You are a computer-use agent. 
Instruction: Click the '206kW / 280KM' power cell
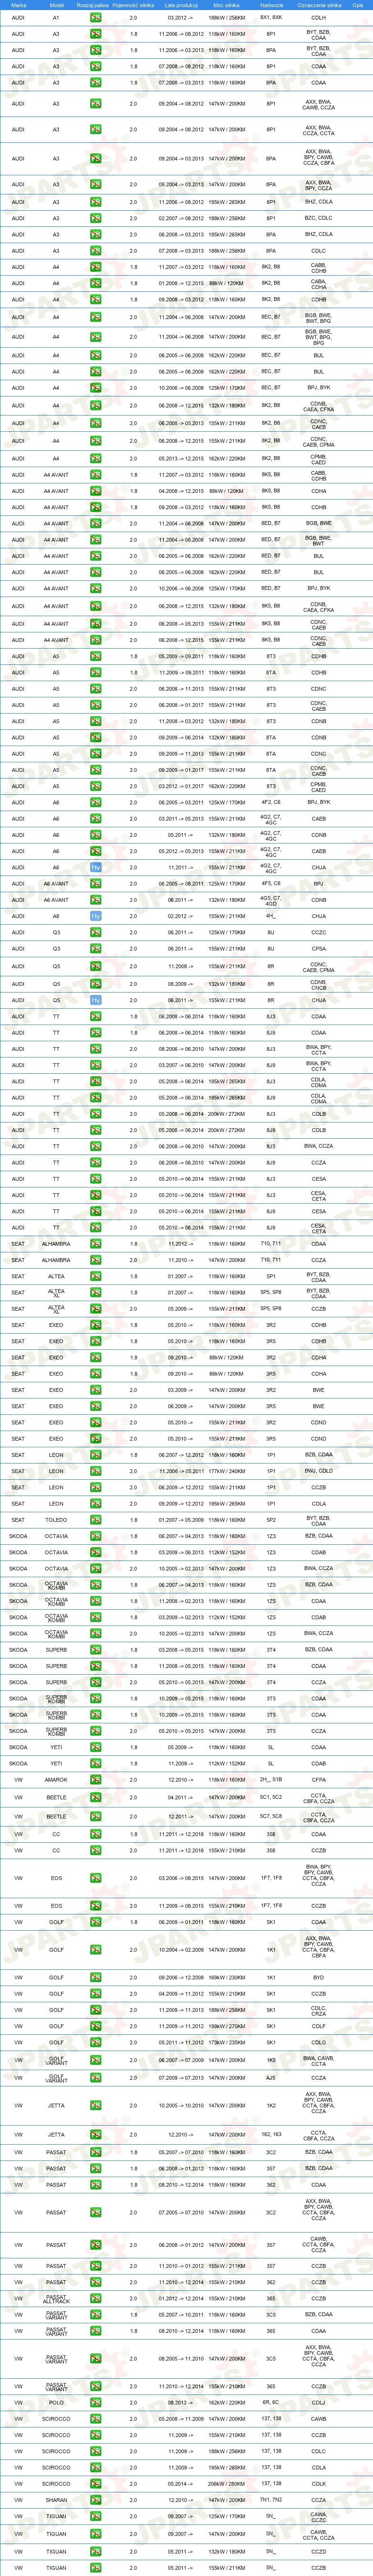pyautogui.click(x=227, y=2484)
